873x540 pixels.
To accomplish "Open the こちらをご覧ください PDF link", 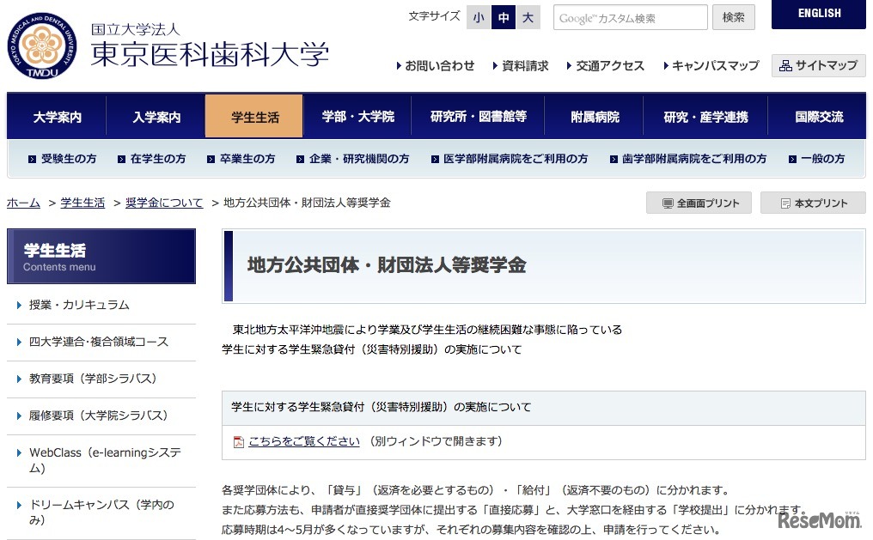I will click(303, 441).
